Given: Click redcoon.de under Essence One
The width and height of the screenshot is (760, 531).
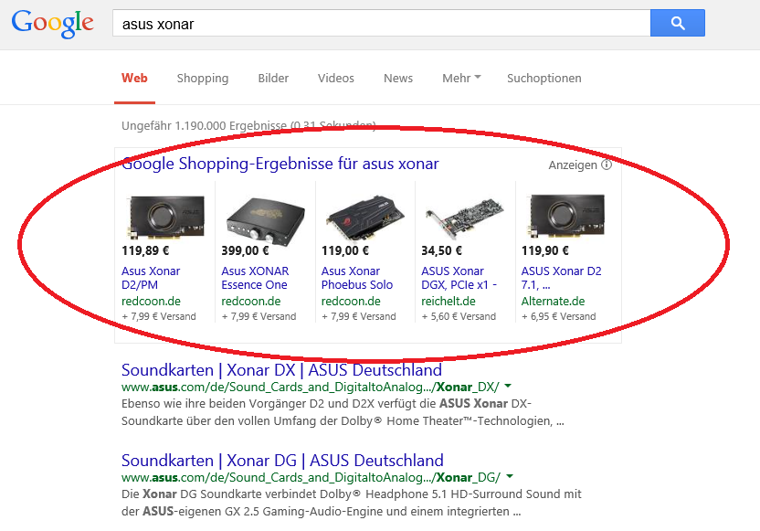Looking at the screenshot, I should (251, 301).
